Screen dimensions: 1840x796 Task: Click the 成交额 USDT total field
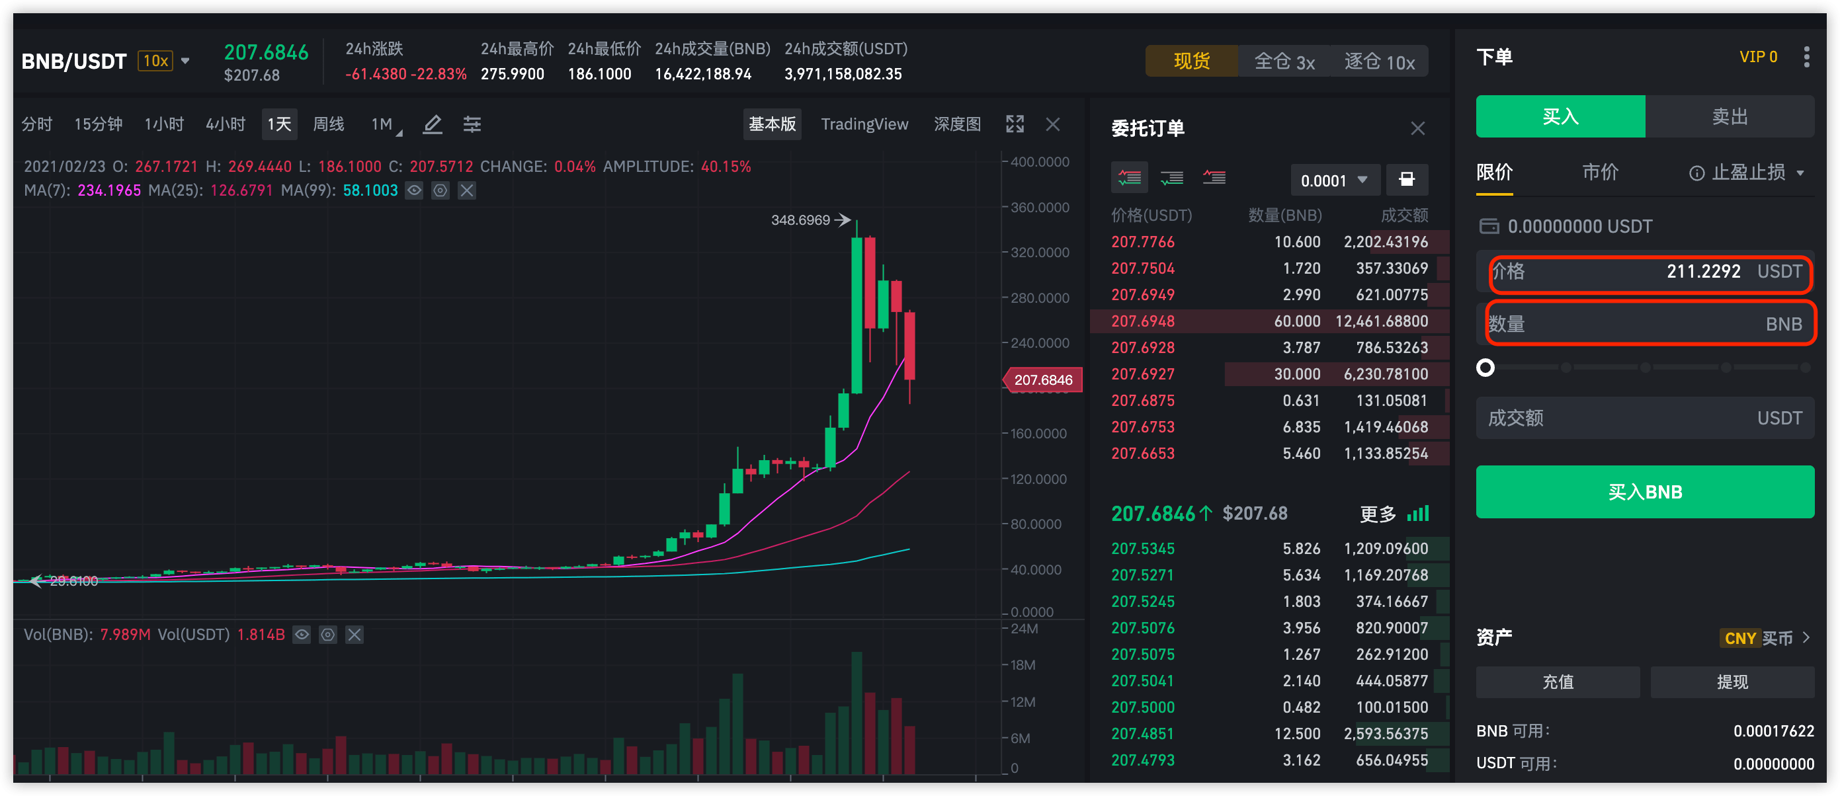tap(1645, 418)
